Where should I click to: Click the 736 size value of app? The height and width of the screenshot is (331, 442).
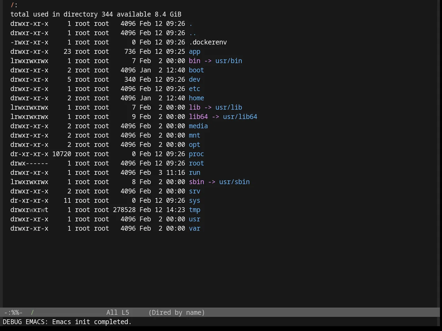130,52
